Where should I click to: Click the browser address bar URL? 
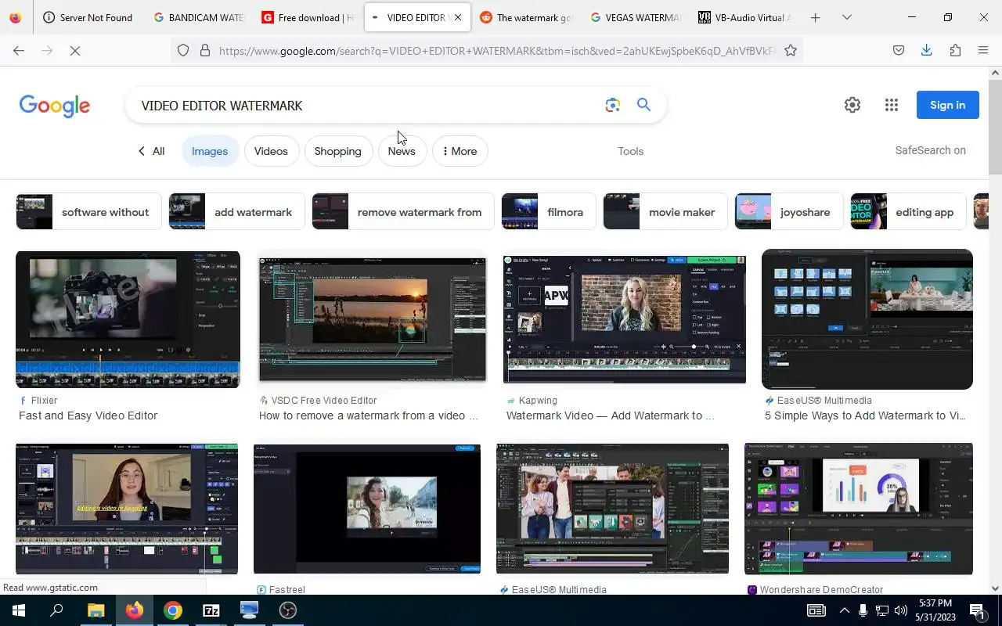coord(496,51)
